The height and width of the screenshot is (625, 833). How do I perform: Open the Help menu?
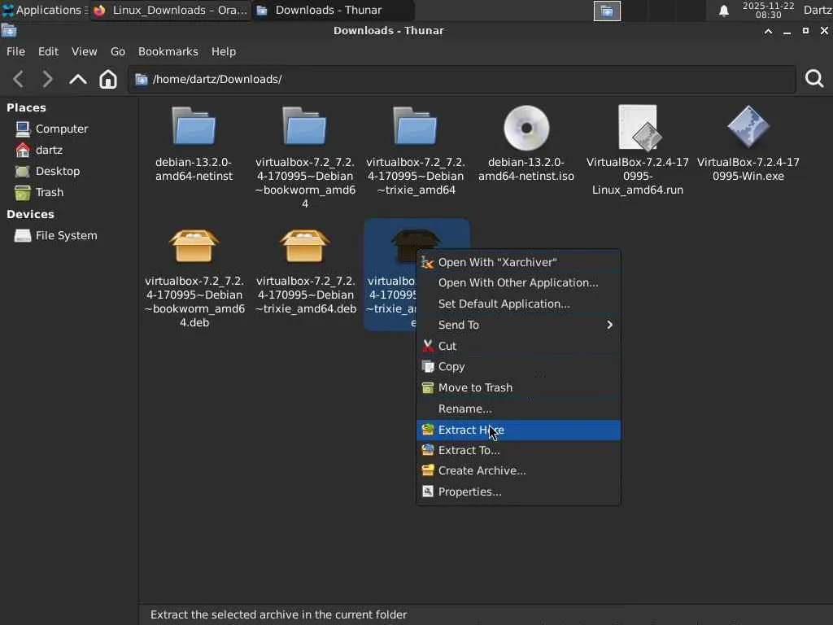click(223, 51)
